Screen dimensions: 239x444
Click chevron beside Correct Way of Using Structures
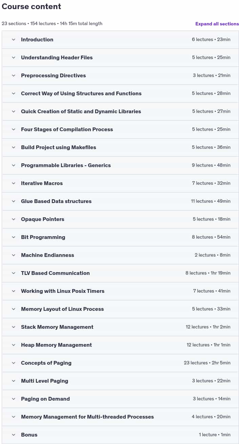14,94
